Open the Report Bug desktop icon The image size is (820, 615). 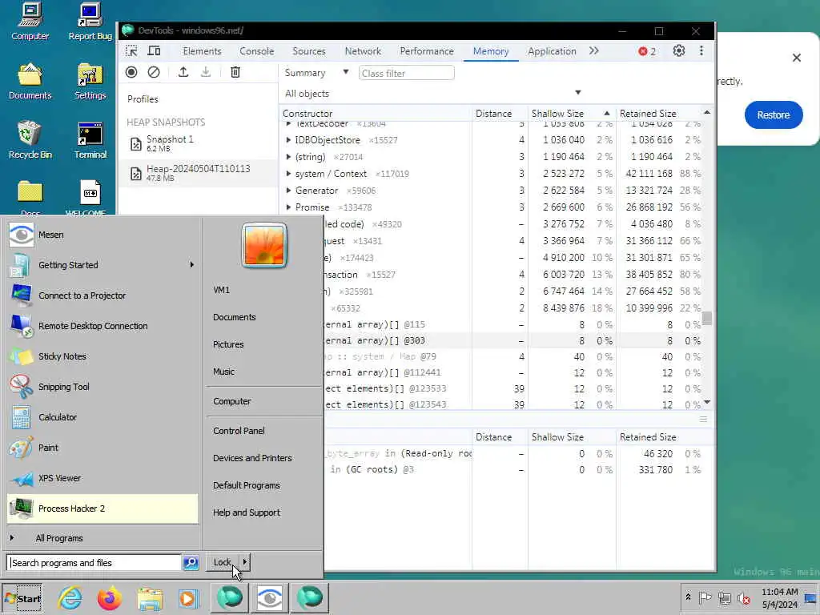point(90,22)
